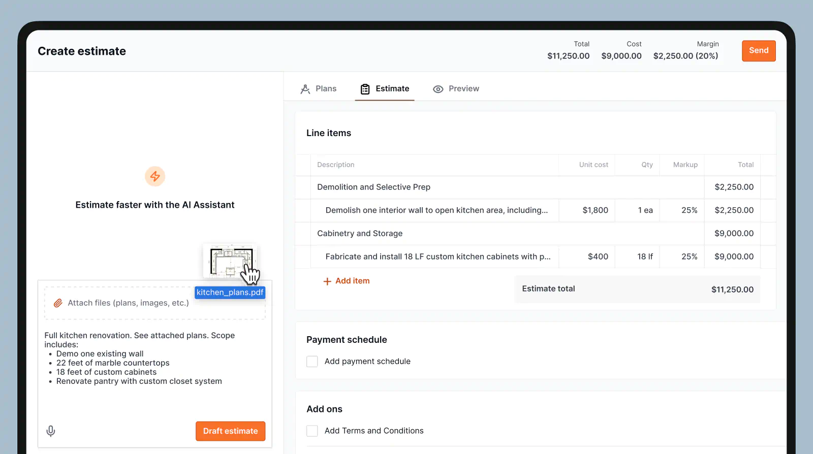Click the cabinets row 25% markup cell
Viewport: 813px width, 454px height.
[682, 257]
